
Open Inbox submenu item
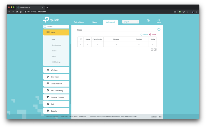pyautogui.click(x=53, y=39)
